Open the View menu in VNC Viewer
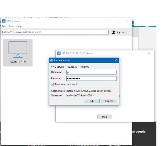Image resolution: width=164 pixels, height=146 pixels. pos(11,26)
